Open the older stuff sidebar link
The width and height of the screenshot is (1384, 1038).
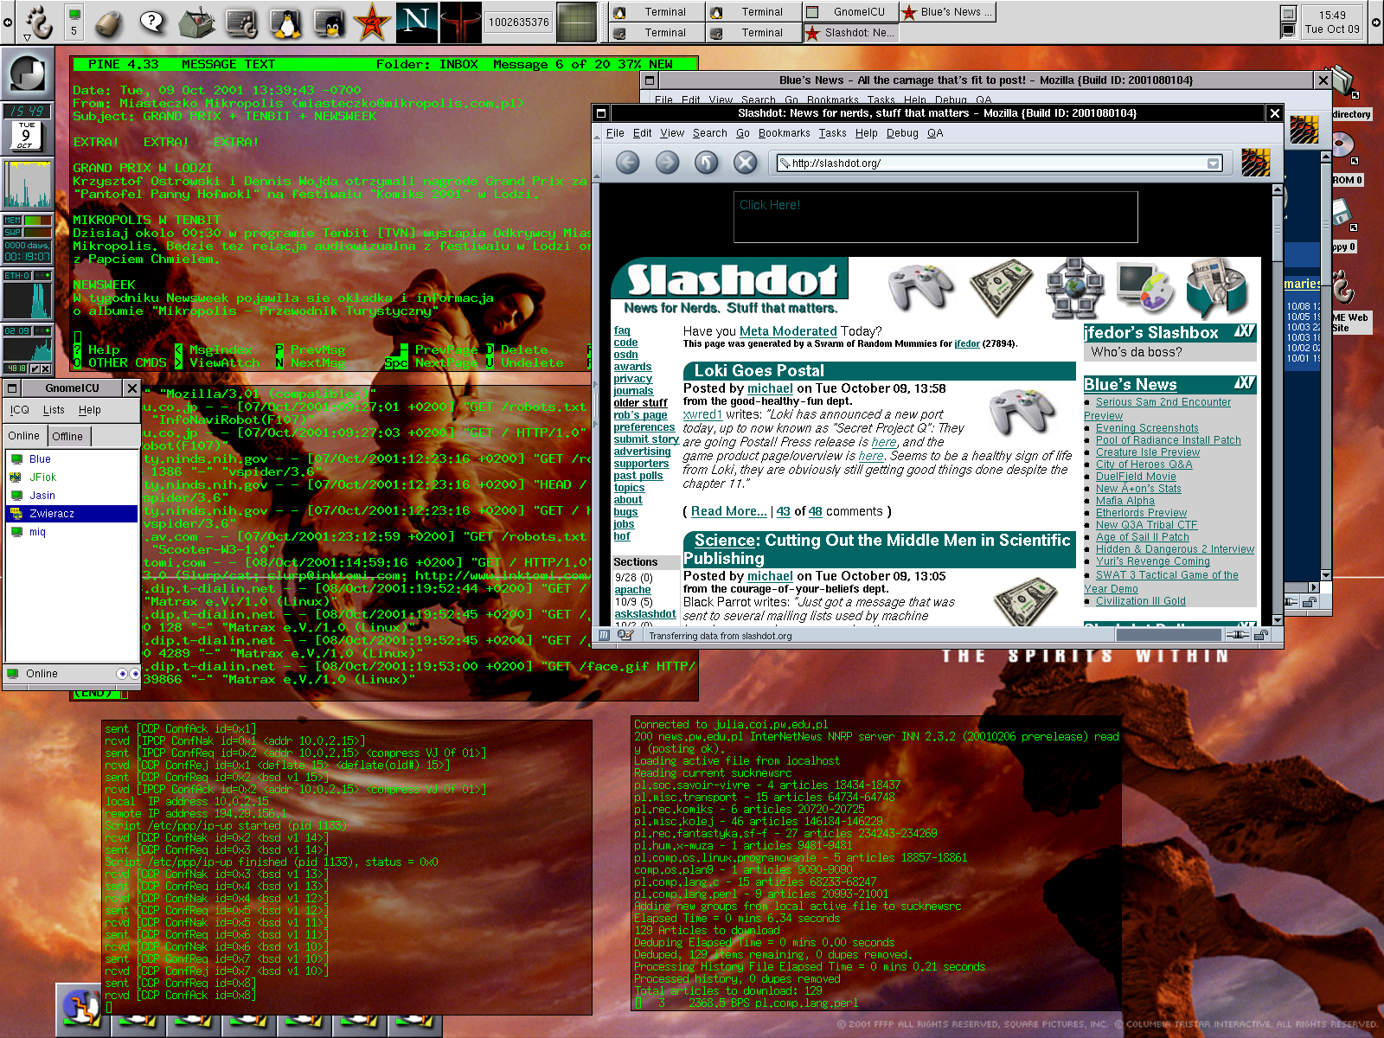click(x=640, y=402)
